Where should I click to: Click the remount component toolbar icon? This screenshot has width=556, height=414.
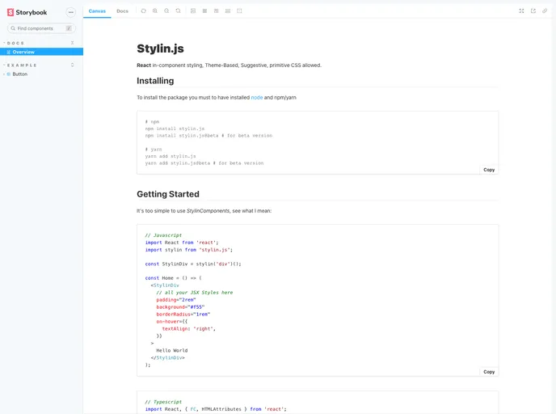point(144,11)
